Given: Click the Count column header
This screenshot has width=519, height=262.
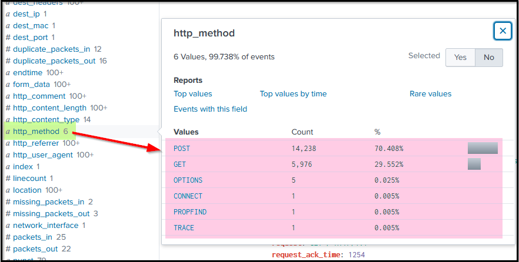Looking at the screenshot, I should 302,132.
